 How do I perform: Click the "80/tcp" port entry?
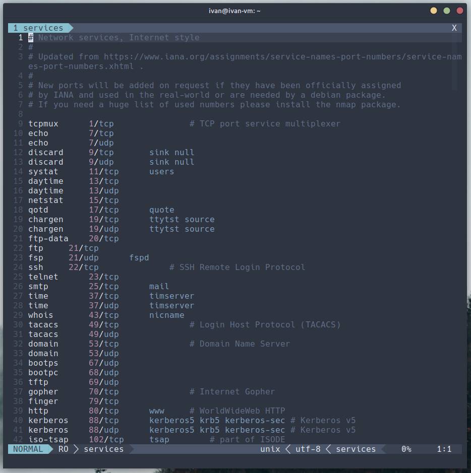(x=103, y=411)
